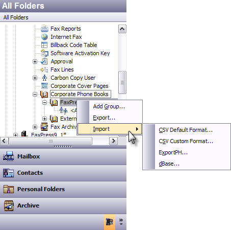Click the Corporate Cover Pages icon
The width and height of the screenshot is (231, 230).
44,86
